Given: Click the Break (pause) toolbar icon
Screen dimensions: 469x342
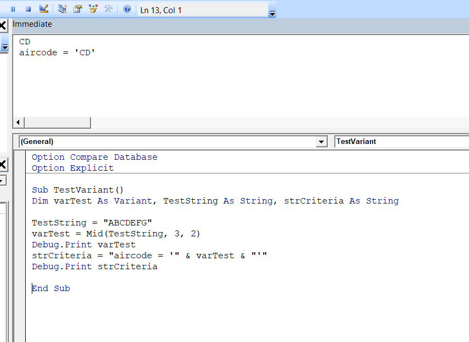Looking at the screenshot, I should click(x=13, y=9).
